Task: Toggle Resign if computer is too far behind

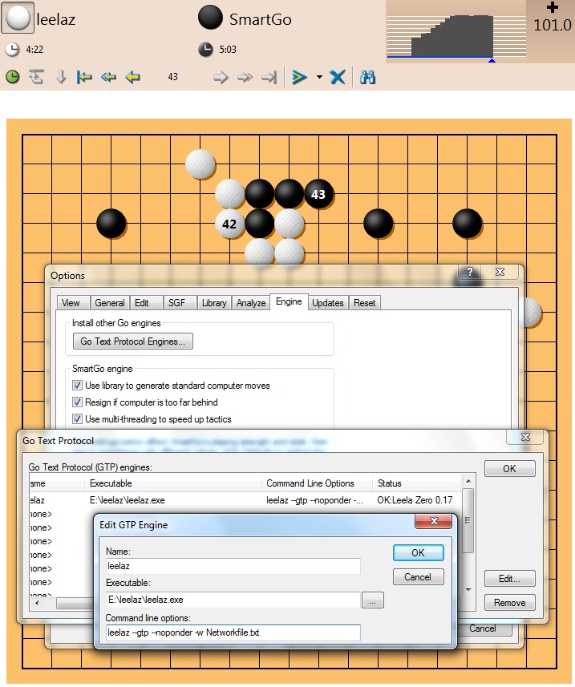Action: 77,402
